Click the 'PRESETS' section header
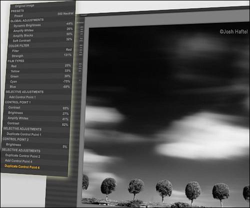The width and height of the screenshot is (250, 208). [17, 11]
